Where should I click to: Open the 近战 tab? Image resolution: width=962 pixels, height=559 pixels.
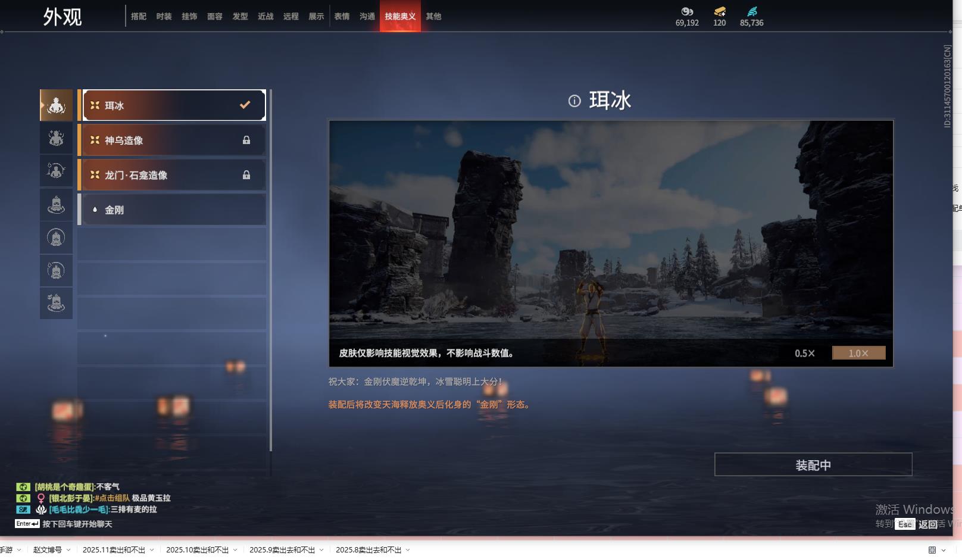[266, 17]
